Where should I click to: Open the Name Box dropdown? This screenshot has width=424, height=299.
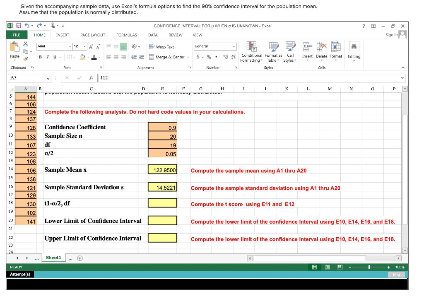pos(48,78)
